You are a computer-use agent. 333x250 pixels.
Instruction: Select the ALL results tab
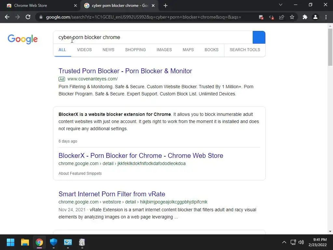[x=62, y=50]
